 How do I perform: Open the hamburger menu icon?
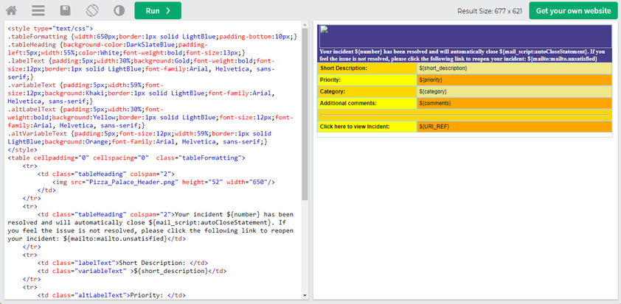(x=38, y=11)
